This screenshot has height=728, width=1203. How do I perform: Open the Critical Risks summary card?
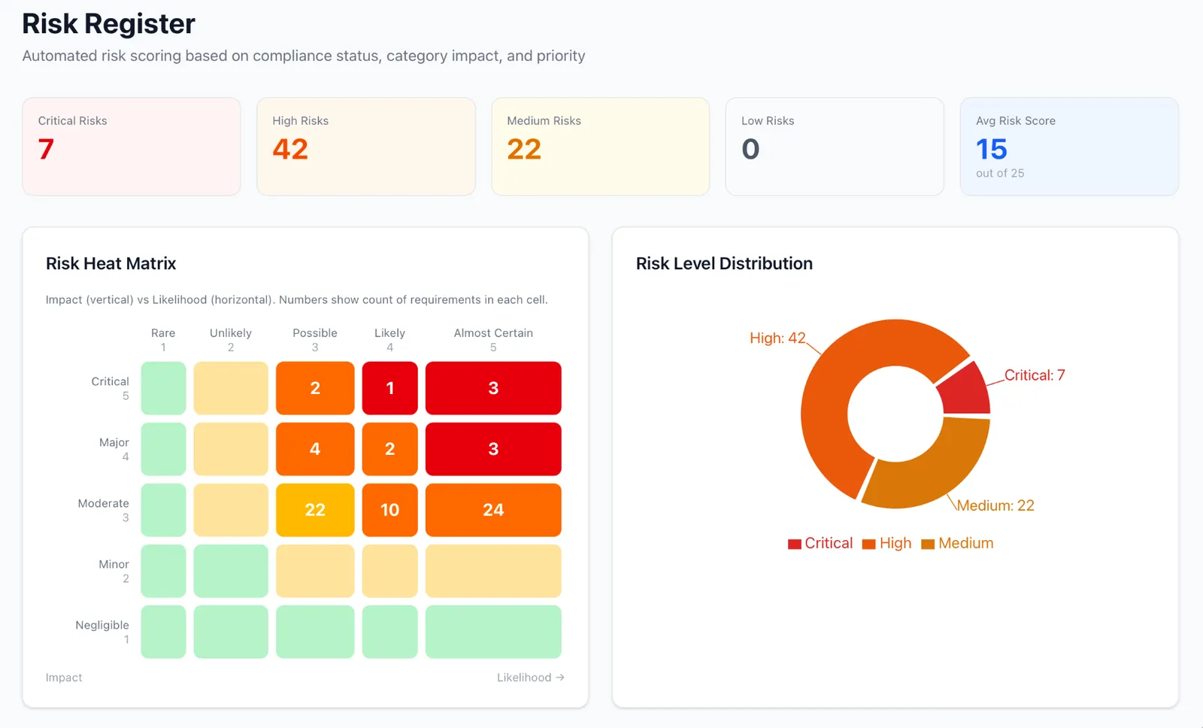(132, 147)
